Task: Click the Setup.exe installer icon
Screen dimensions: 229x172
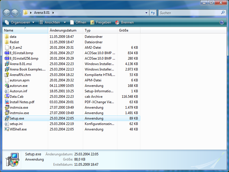Action: (7, 118)
